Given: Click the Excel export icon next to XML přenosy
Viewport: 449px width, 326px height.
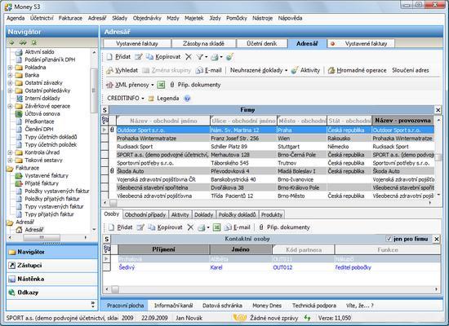Looking at the screenshot, I should click(x=161, y=85).
